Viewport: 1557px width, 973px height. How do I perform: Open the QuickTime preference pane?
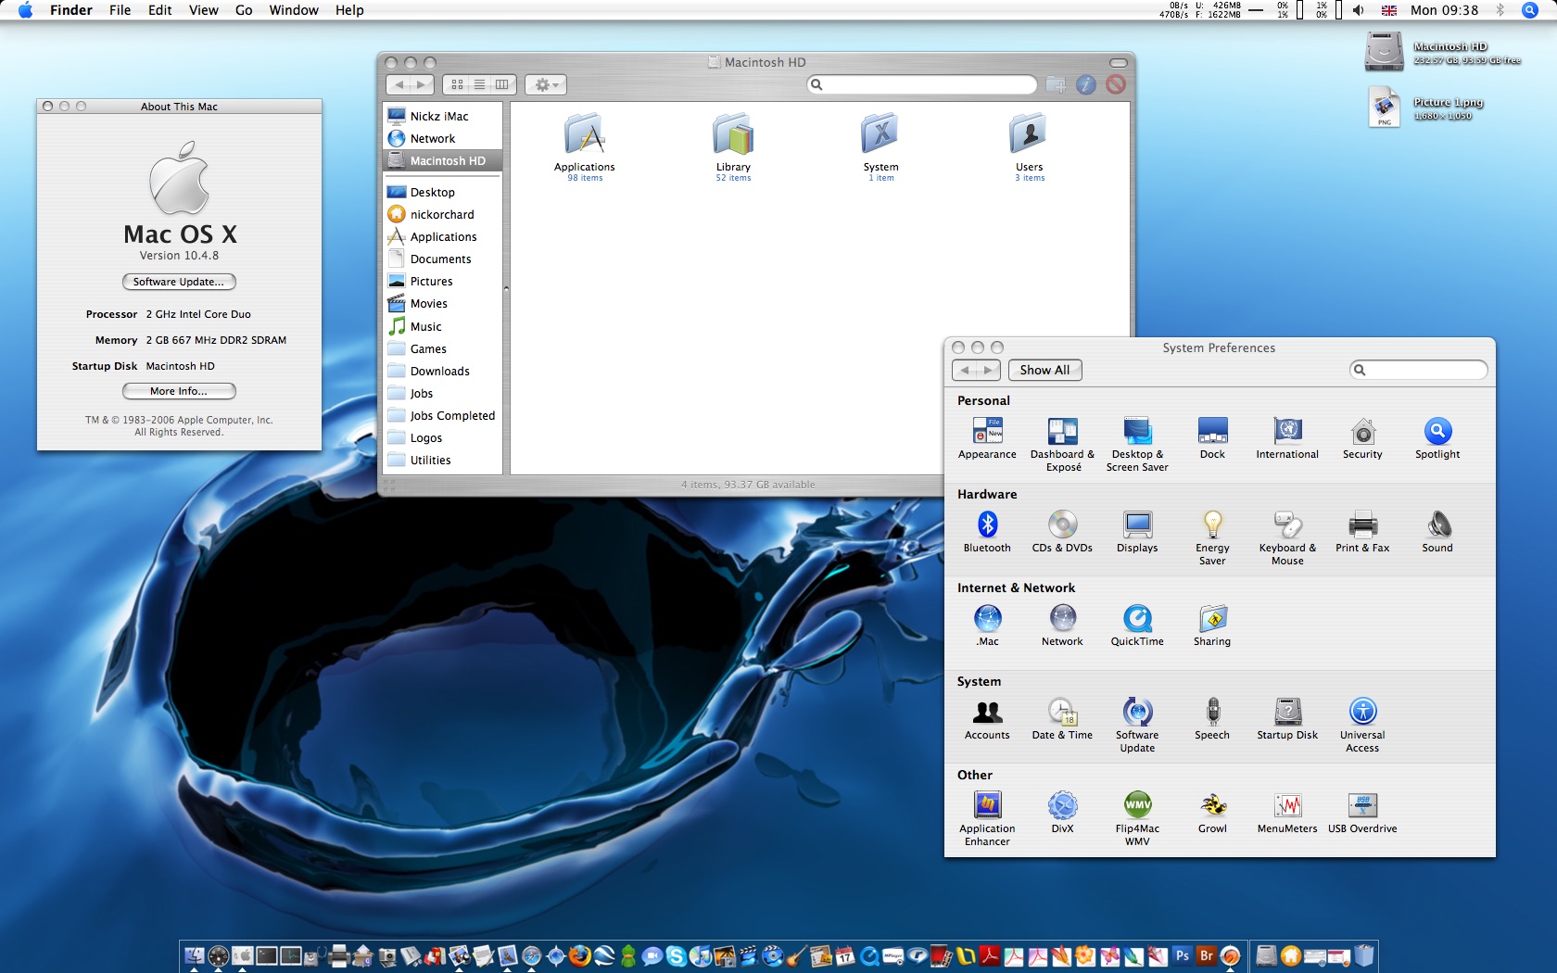pyautogui.click(x=1137, y=619)
